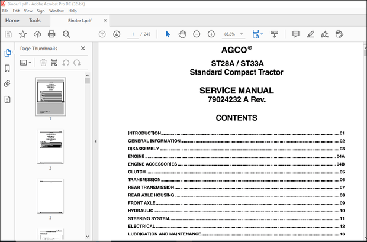Click the ELECTRICAL contents line

click(x=236, y=226)
